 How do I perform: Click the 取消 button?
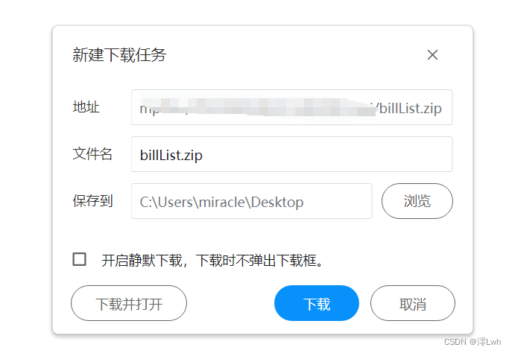[412, 303]
